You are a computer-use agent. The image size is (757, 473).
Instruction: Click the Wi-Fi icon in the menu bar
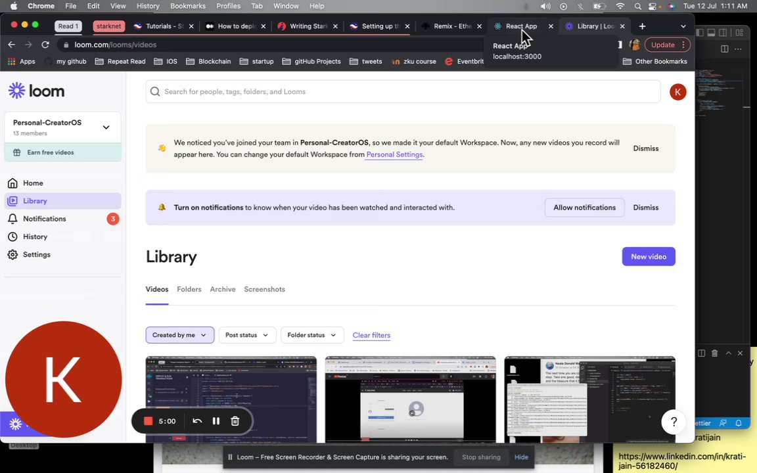(620, 6)
